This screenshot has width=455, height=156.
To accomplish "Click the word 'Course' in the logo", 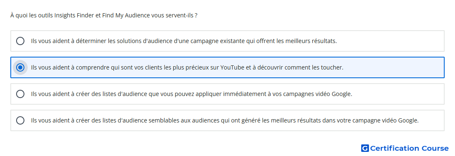I will pos(435,149).
